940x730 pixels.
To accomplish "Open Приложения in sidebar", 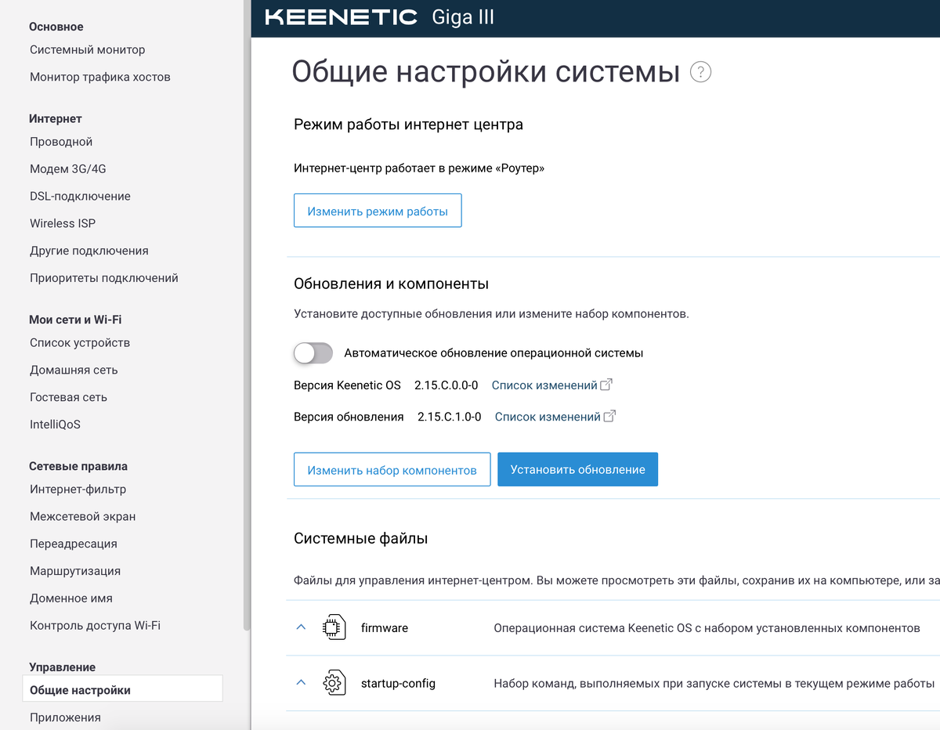I will coord(65,717).
